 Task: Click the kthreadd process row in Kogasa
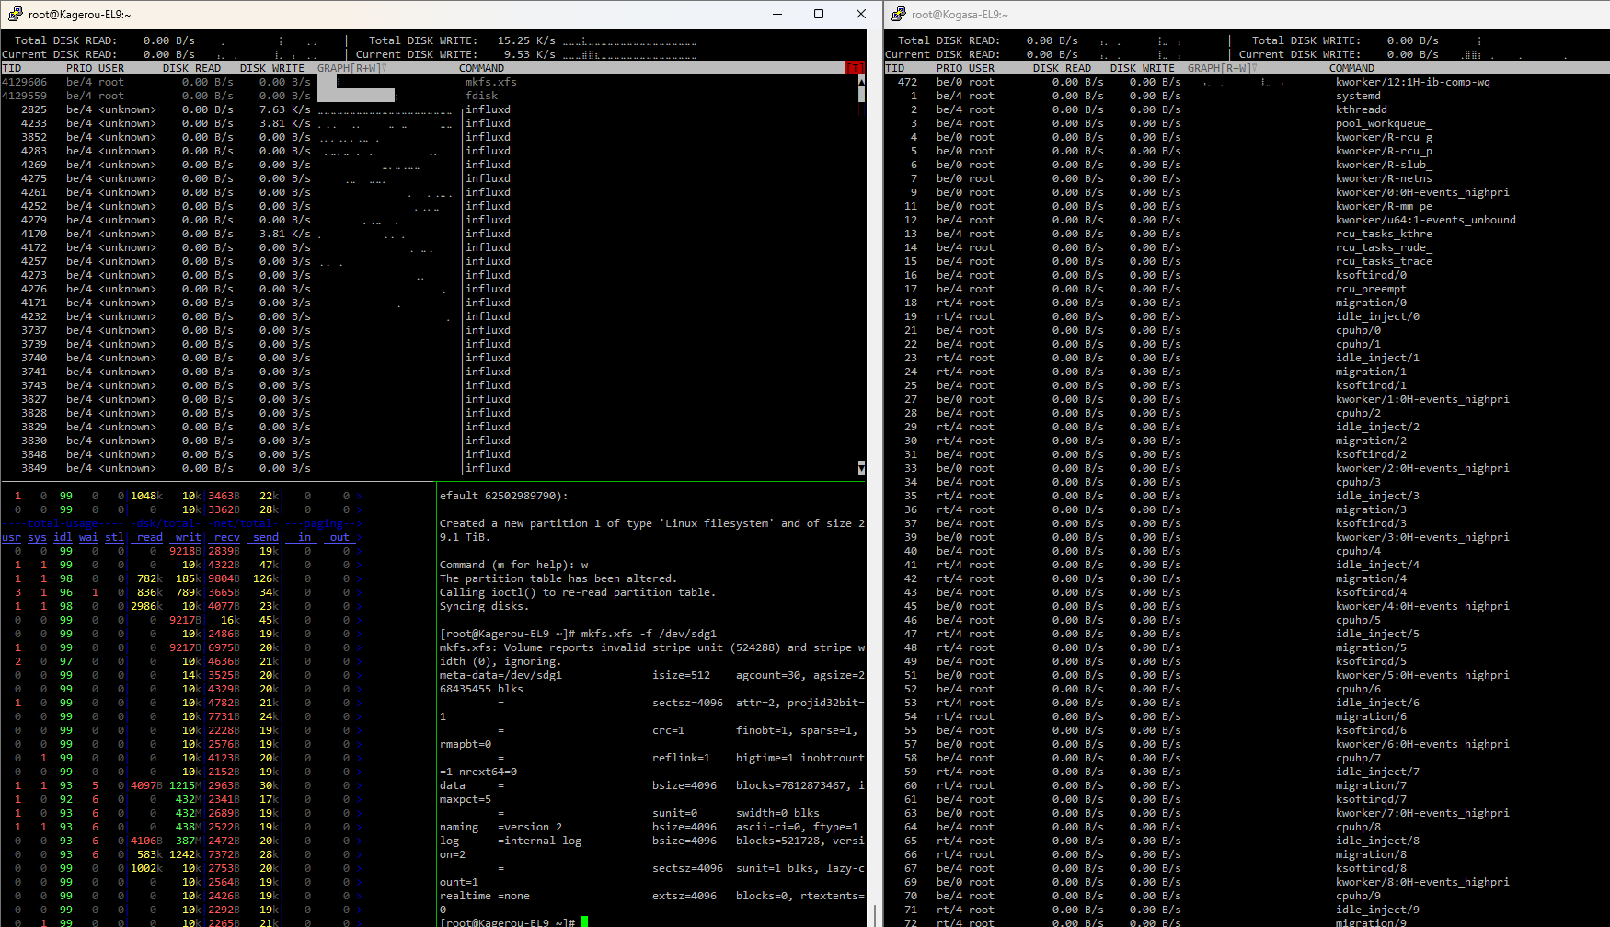point(1247,109)
